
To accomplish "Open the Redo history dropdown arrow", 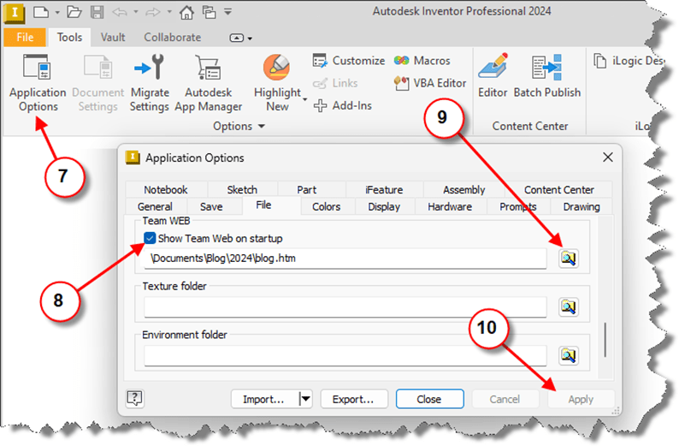I will pyautogui.click(x=169, y=12).
